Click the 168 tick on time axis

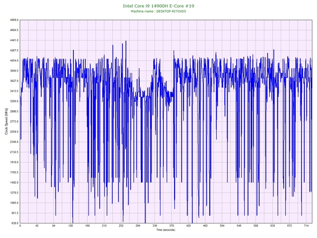(88, 226)
